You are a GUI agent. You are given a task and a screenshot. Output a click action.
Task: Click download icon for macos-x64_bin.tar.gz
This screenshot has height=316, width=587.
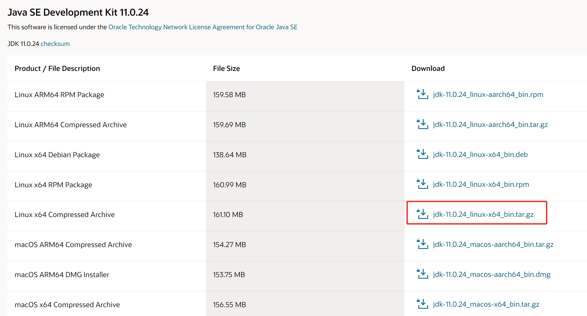pos(422,304)
